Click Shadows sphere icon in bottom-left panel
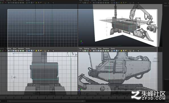Image resolution: width=169 pixels, height=103 pixels. (x=39, y=51)
